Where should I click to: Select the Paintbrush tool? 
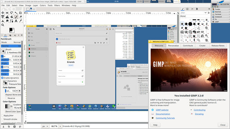16,17
